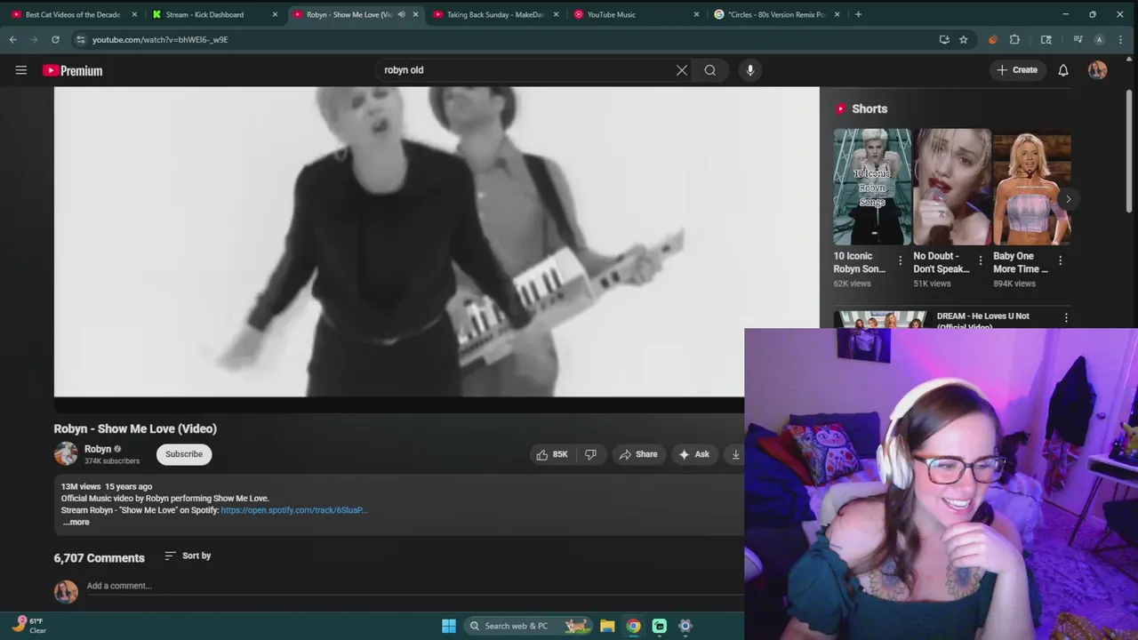Open Robyn channel avatar
1138x640 pixels.
pos(66,454)
